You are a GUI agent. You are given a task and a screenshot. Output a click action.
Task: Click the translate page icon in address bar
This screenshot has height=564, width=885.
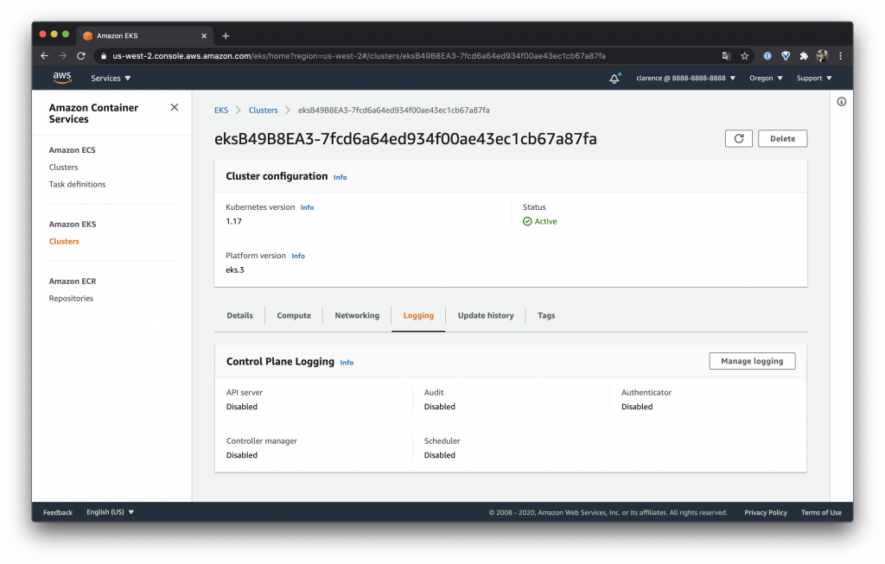pos(726,56)
